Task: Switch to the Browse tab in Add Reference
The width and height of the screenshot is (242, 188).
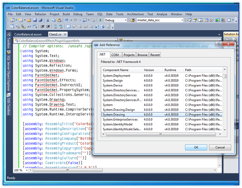Action: tap(142, 55)
